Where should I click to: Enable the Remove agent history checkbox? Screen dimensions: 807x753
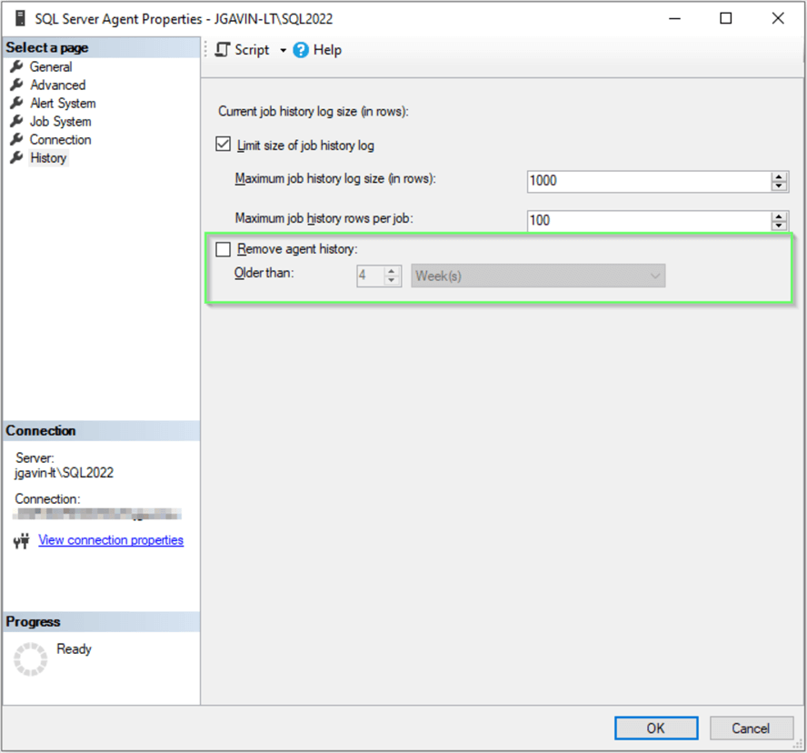[224, 249]
